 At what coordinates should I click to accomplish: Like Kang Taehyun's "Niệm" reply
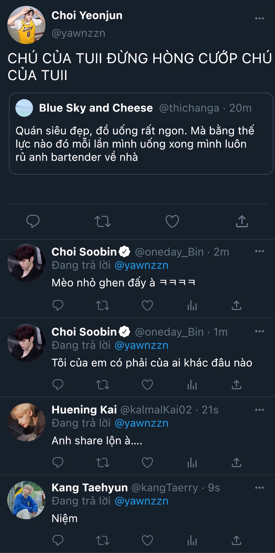click(147, 540)
